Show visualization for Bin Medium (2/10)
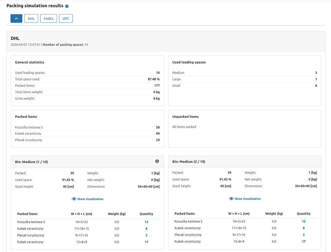 point(247,199)
